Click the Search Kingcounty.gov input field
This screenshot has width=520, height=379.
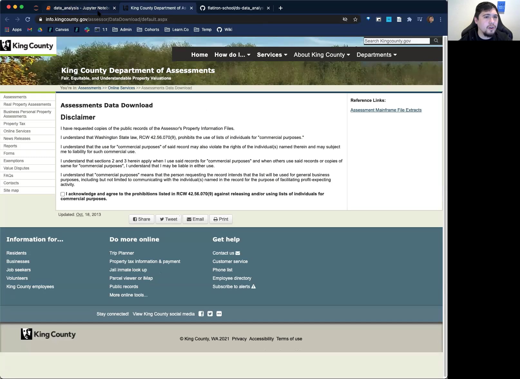pyautogui.click(x=397, y=41)
